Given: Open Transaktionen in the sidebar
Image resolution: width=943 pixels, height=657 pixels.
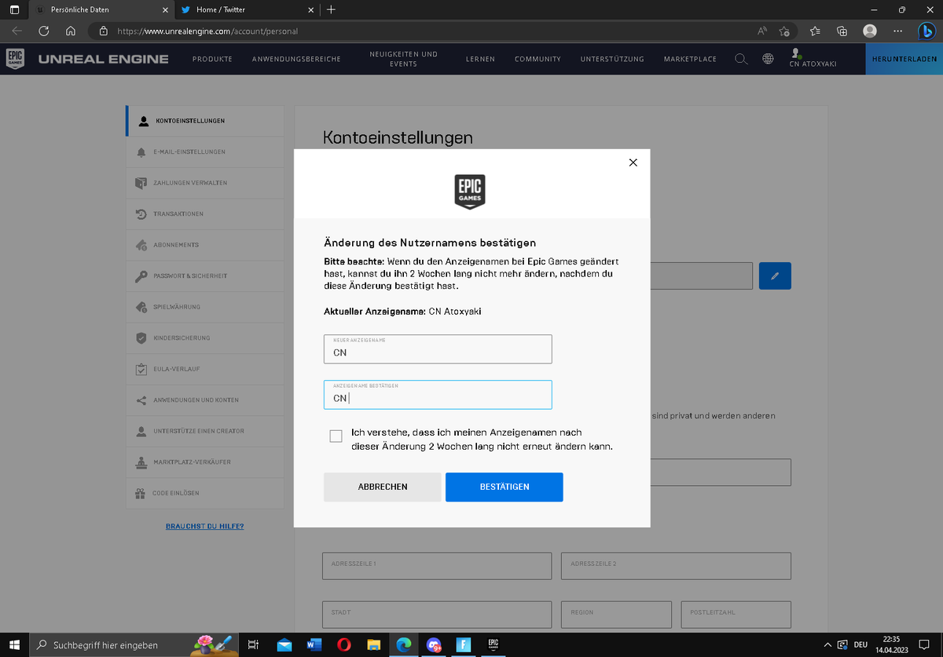Looking at the screenshot, I should point(204,214).
